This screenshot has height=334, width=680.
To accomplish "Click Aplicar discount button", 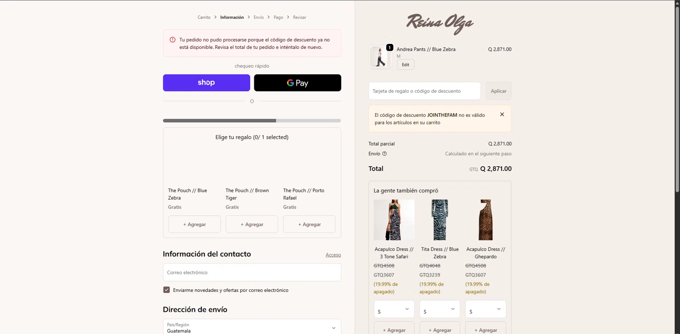I will point(499,91).
